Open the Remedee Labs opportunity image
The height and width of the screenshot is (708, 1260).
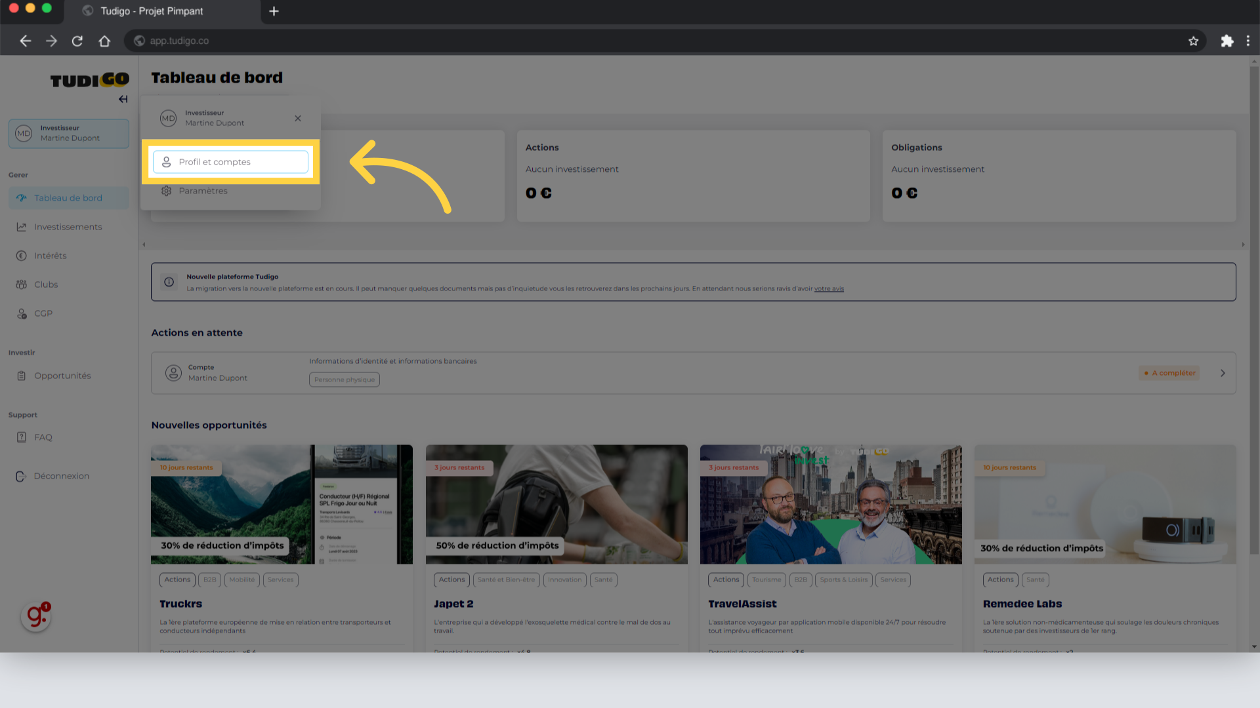1105,504
